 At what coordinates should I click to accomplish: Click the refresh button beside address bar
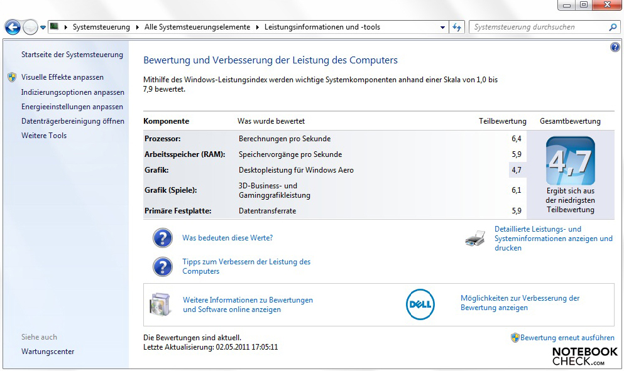tap(457, 27)
